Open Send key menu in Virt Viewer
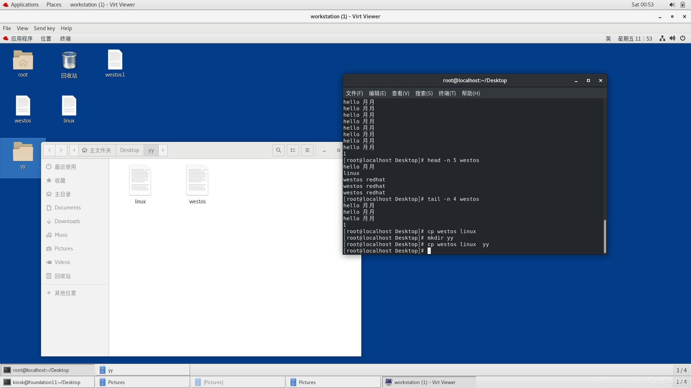The image size is (691, 388). [x=44, y=28]
